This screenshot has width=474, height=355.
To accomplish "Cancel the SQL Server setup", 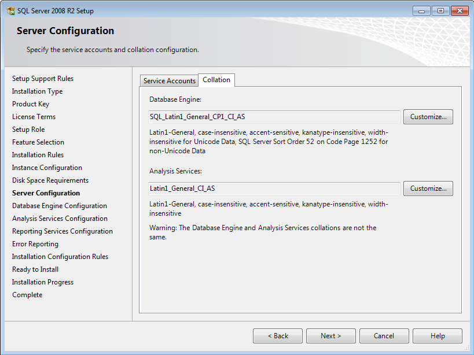I will pos(384,336).
